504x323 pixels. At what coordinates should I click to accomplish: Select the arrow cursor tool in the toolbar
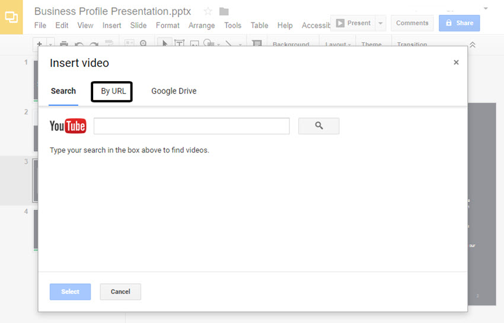(x=165, y=43)
